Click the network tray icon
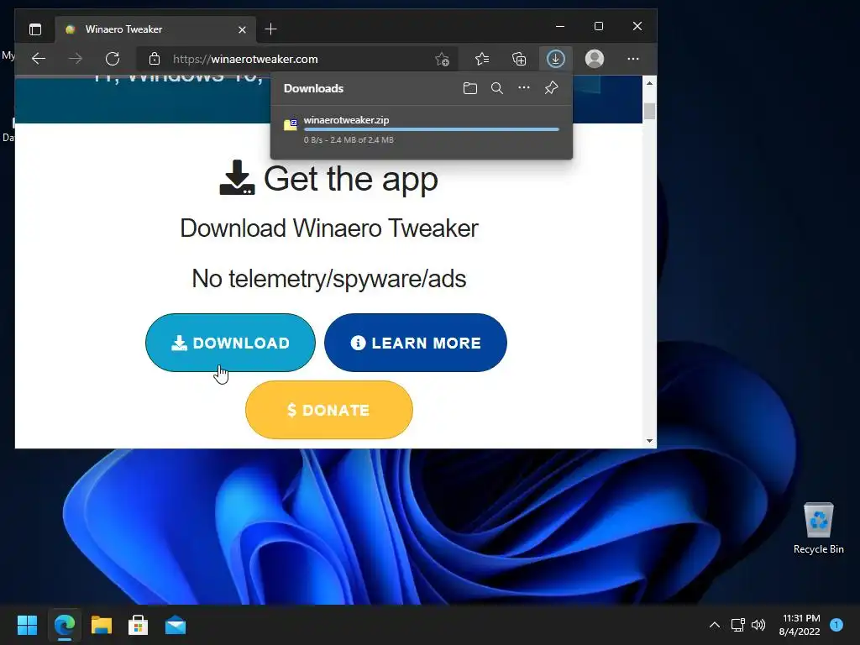 click(738, 625)
